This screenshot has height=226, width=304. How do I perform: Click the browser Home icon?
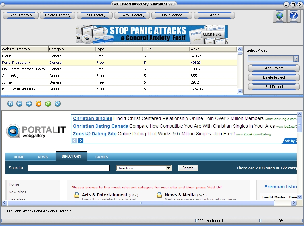[x=10, y=104]
